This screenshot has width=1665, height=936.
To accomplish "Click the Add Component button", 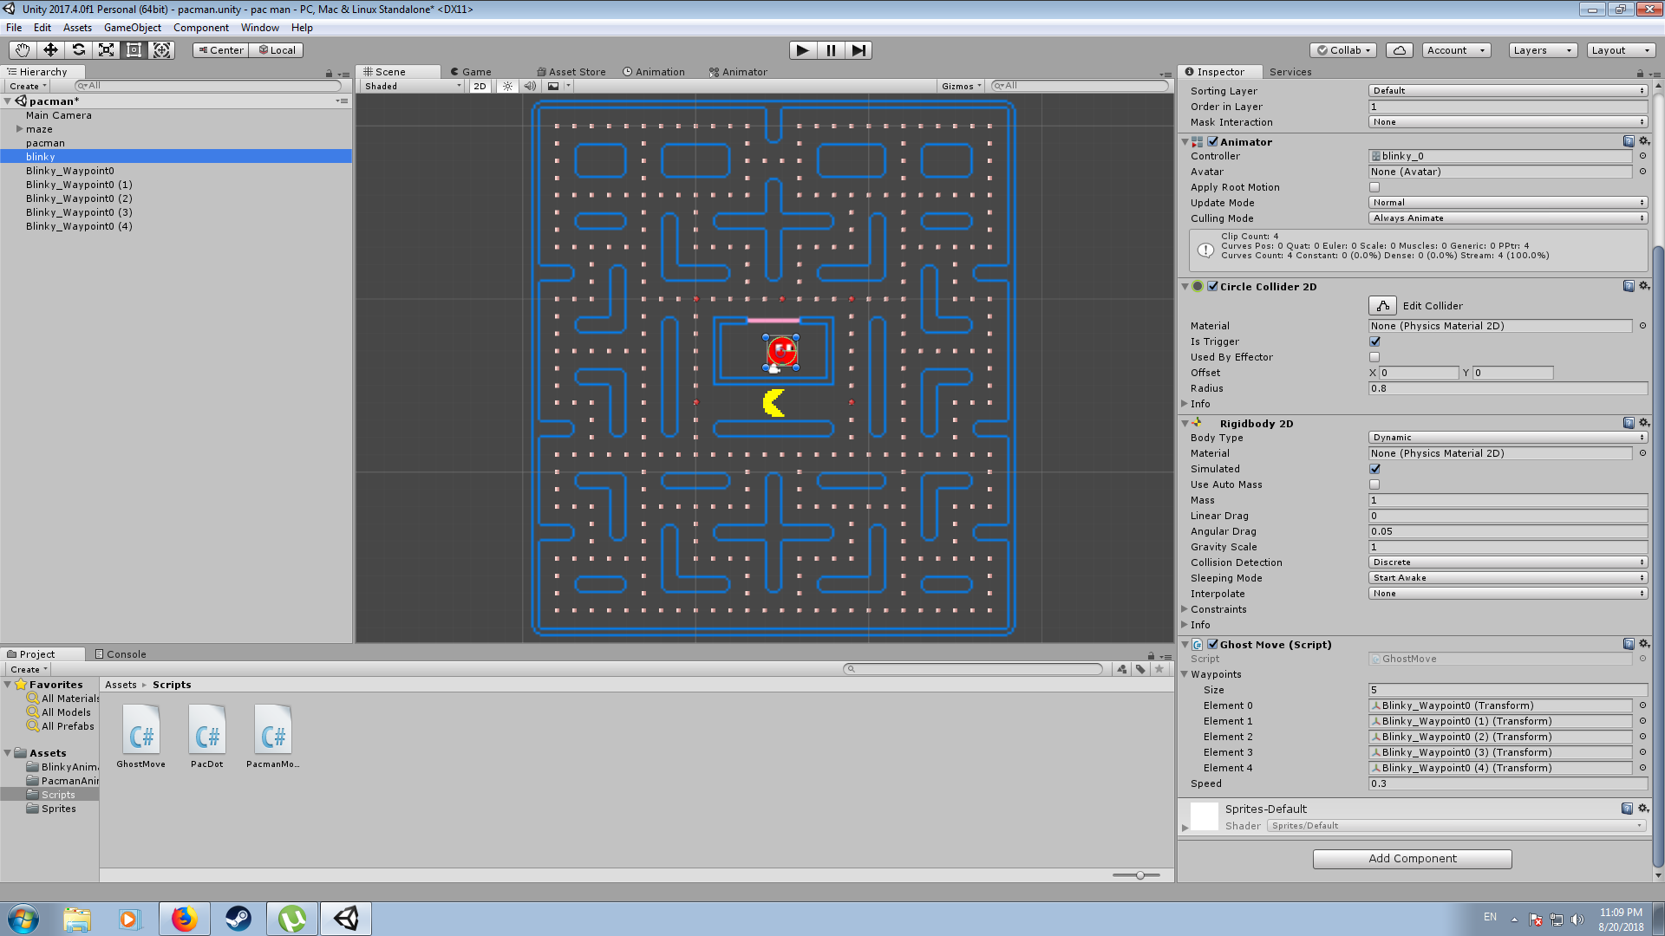I will coord(1412,858).
